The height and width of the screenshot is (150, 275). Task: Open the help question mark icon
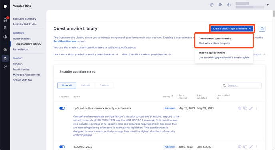click(212, 5)
